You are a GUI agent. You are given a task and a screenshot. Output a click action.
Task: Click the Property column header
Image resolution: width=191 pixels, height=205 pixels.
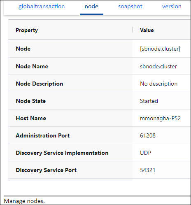[27, 30]
